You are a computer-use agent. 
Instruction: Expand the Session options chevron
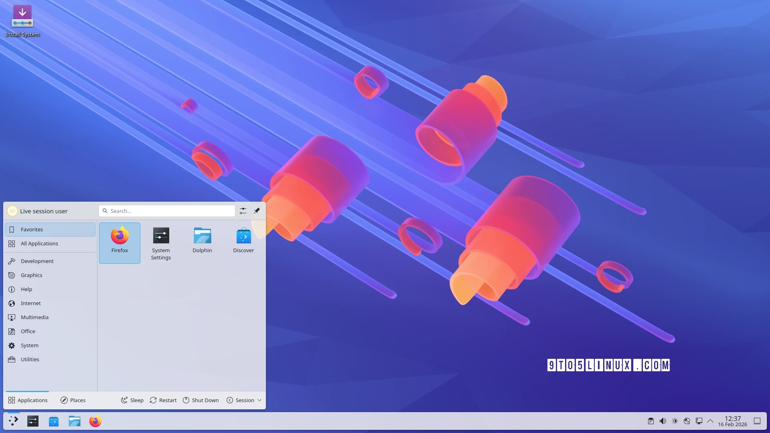pyautogui.click(x=260, y=400)
